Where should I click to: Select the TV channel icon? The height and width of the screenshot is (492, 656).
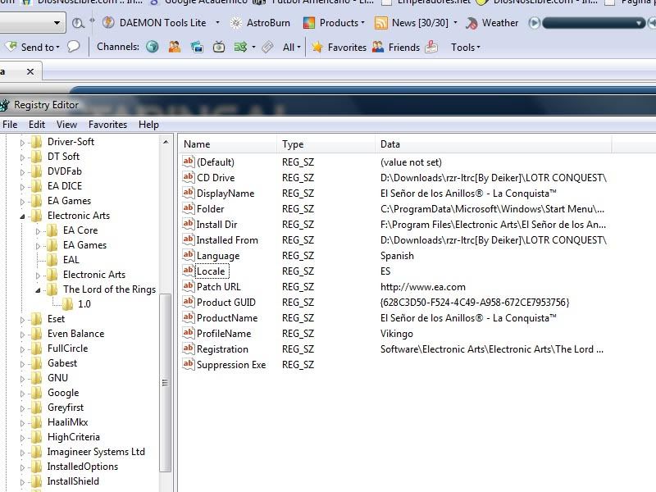point(219,47)
